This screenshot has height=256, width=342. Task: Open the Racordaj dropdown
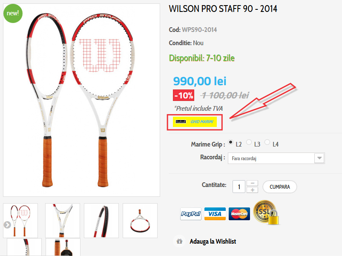tap(276, 158)
